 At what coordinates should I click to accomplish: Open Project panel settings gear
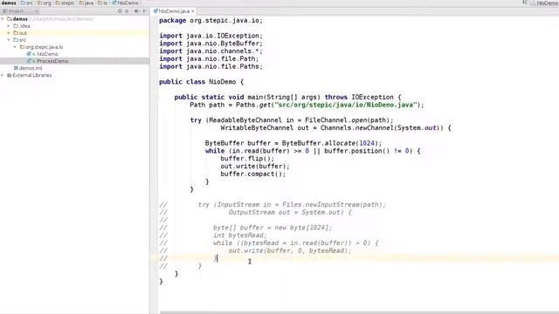pos(136,11)
